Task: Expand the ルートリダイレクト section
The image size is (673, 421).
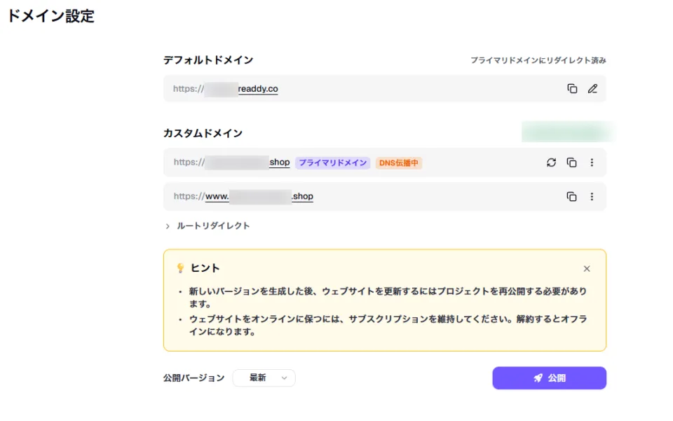Action: click(208, 226)
